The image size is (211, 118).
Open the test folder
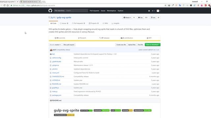[53, 54]
